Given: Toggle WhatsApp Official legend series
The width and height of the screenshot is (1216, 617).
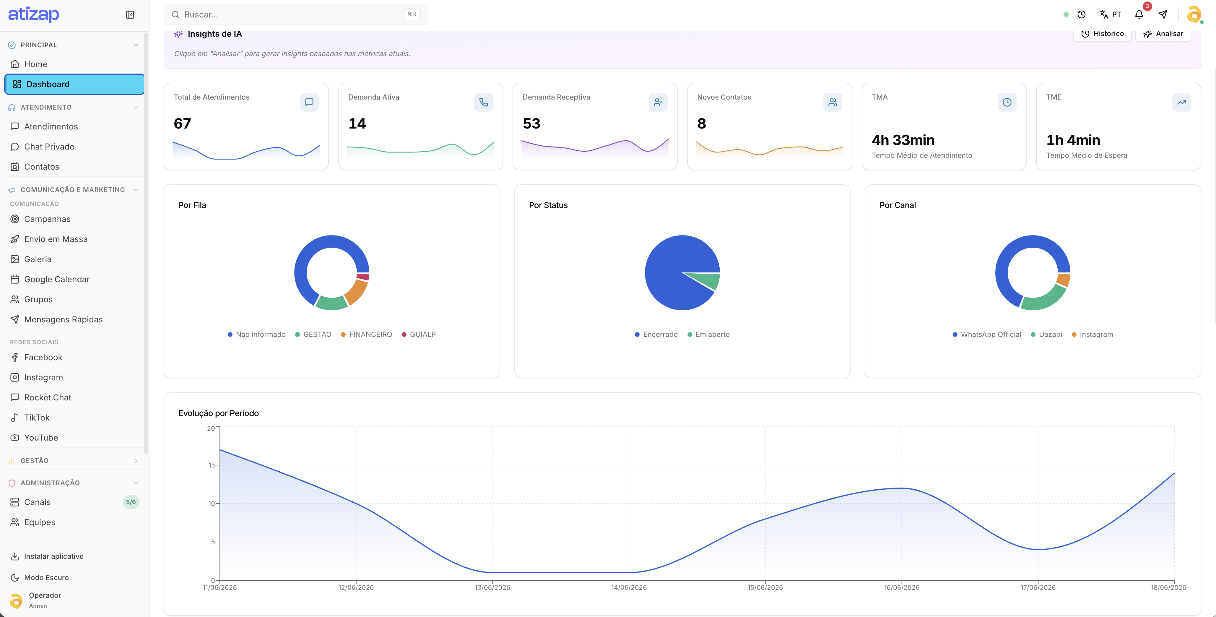Looking at the screenshot, I should tap(986, 334).
